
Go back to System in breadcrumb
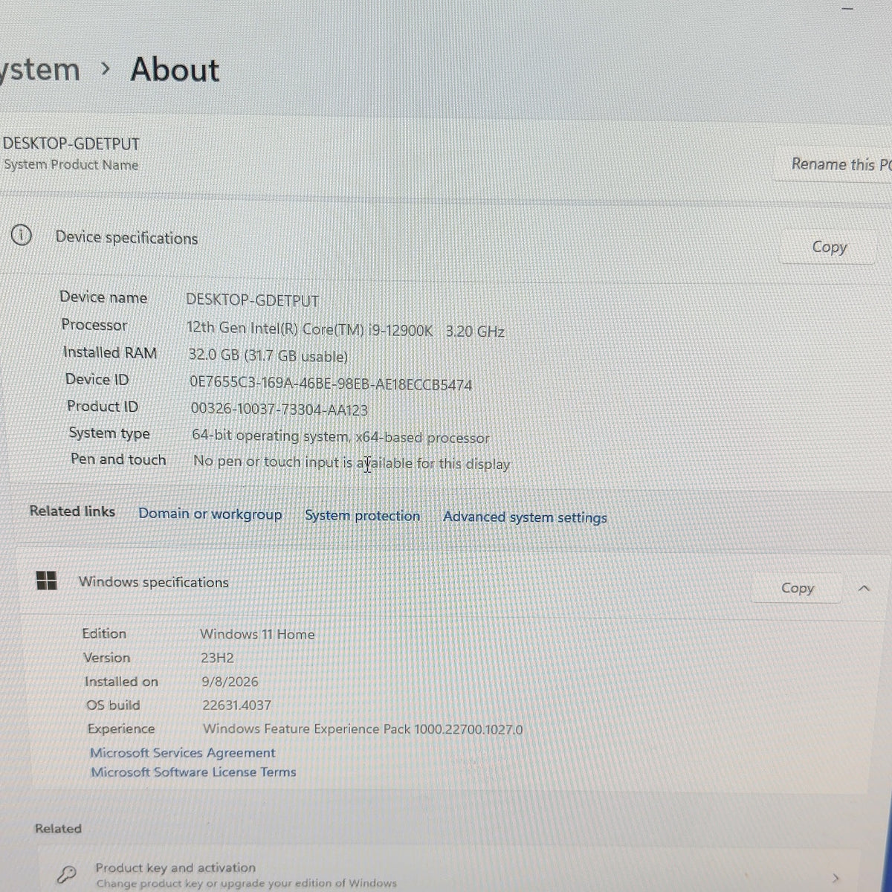click(39, 70)
